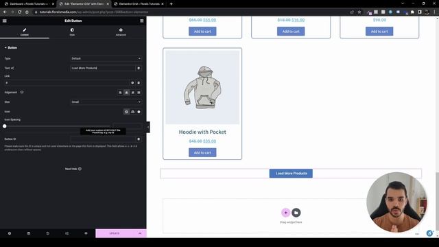Open the Navigator layers icon

(29, 233)
